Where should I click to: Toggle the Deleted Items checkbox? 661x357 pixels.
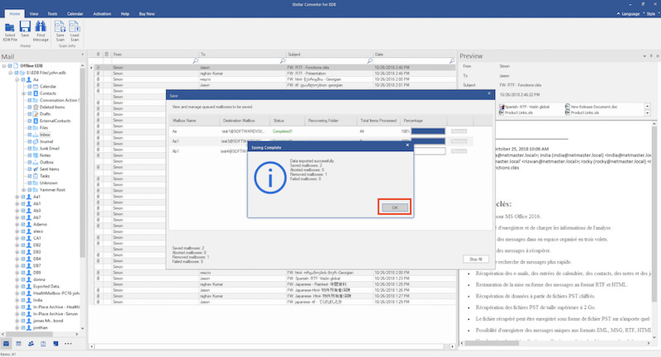pyautogui.click(x=30, y=107)
